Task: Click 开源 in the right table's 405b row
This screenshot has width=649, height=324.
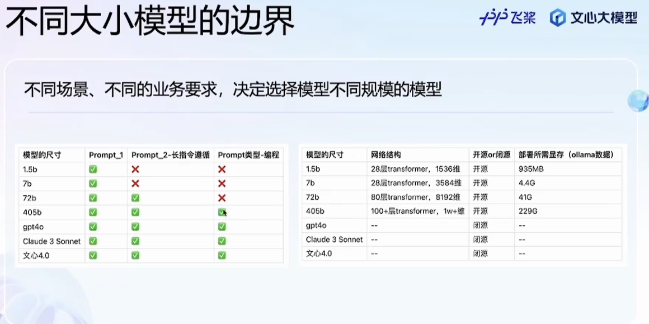Action: (480, 211)
